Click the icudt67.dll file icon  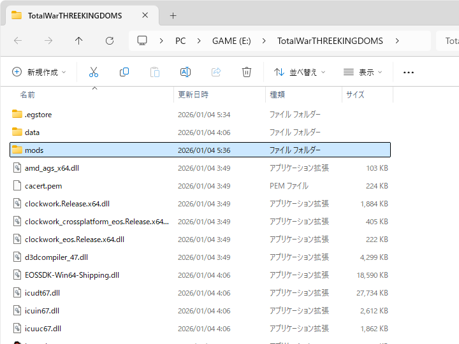coord(17,292)
